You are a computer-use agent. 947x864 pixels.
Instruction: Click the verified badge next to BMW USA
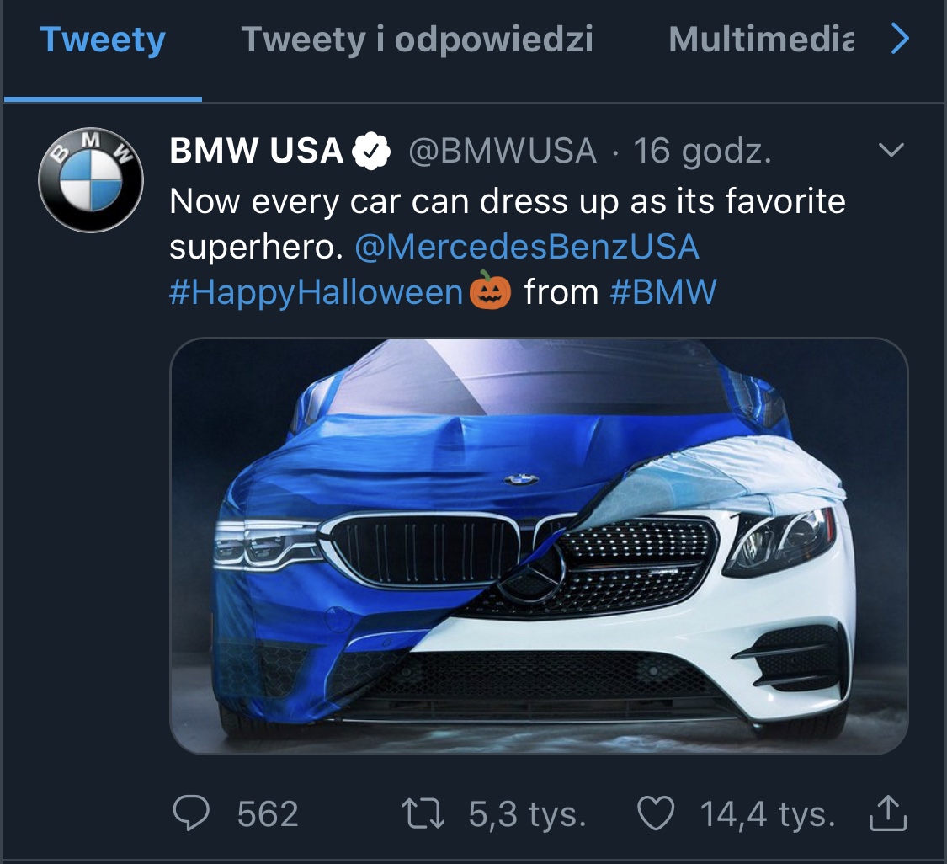(370, 152)
